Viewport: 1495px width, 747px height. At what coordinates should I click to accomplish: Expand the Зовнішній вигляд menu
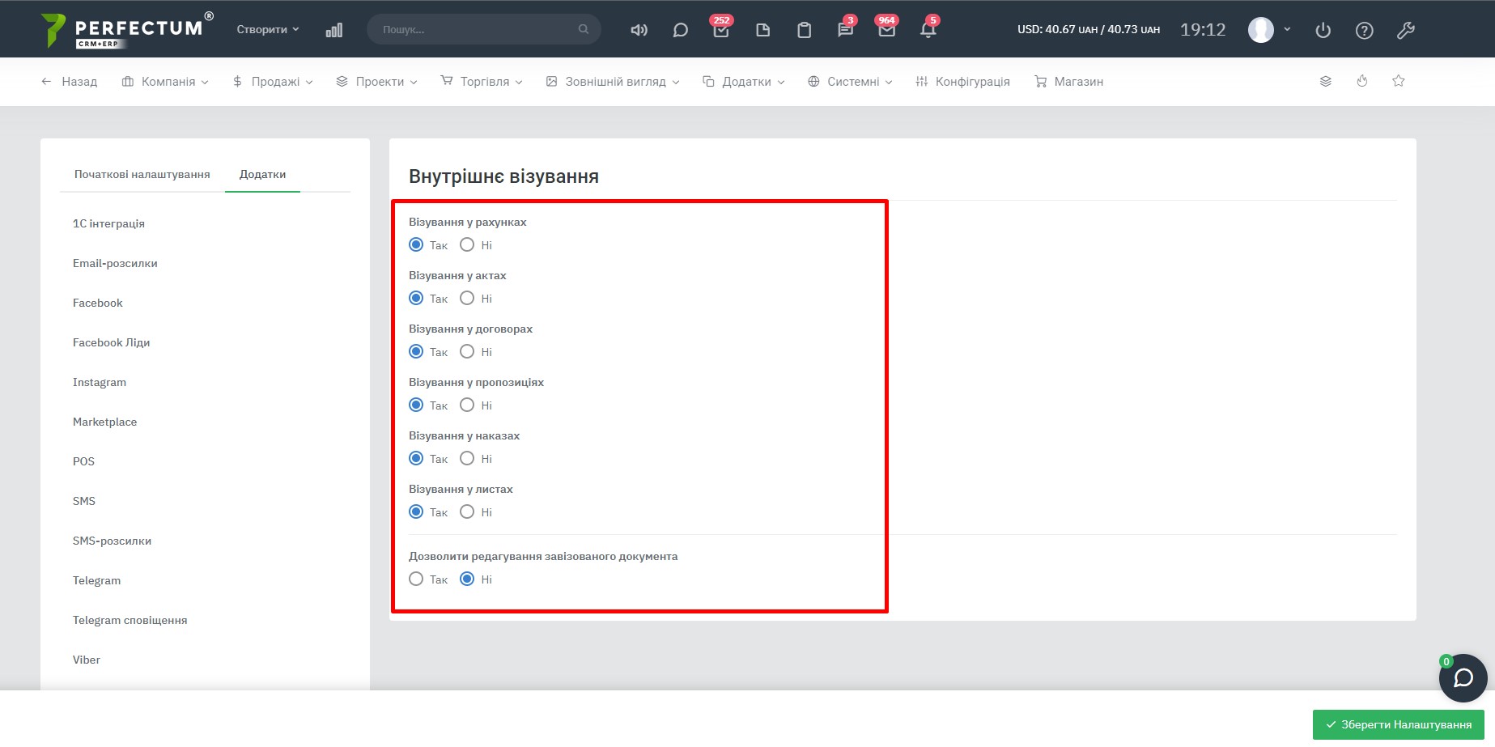(x=613, y=81)
